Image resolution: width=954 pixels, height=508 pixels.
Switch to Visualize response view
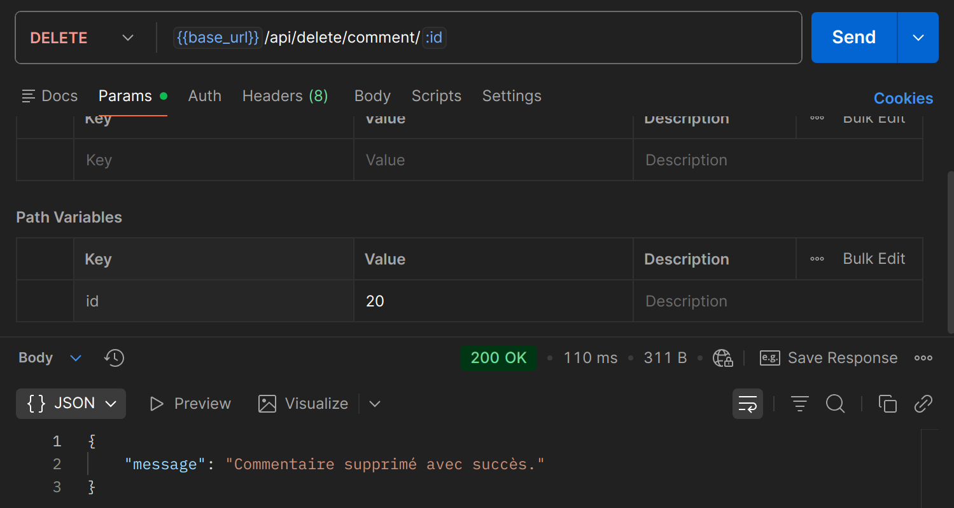pos(304,404)
